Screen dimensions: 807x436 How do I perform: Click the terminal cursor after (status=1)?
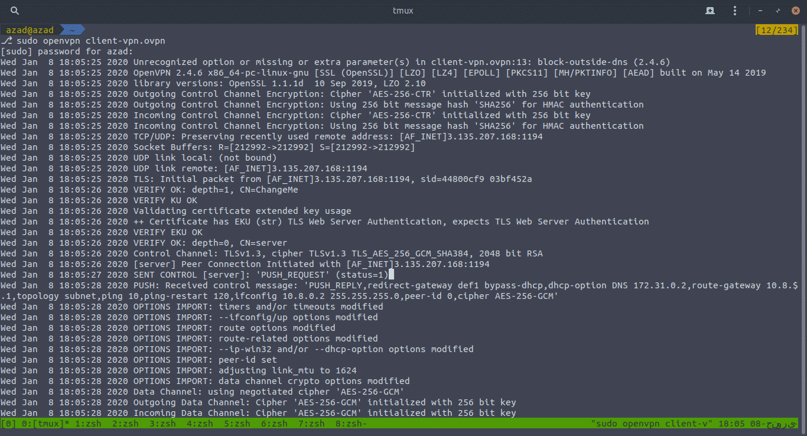tap(391, 275)
